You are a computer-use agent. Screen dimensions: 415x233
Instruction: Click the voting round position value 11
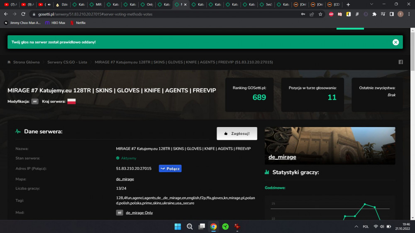tap(332, 97)
